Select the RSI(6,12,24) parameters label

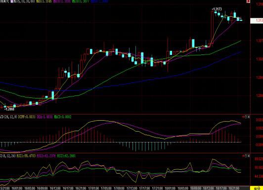tap(8, 156)
